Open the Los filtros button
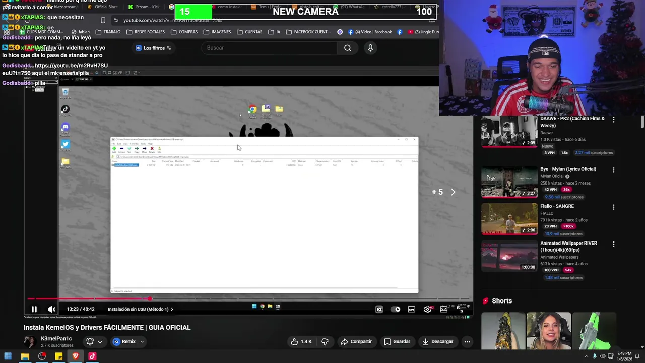Screen dimensions: 645x363 [x=154, y=48]
